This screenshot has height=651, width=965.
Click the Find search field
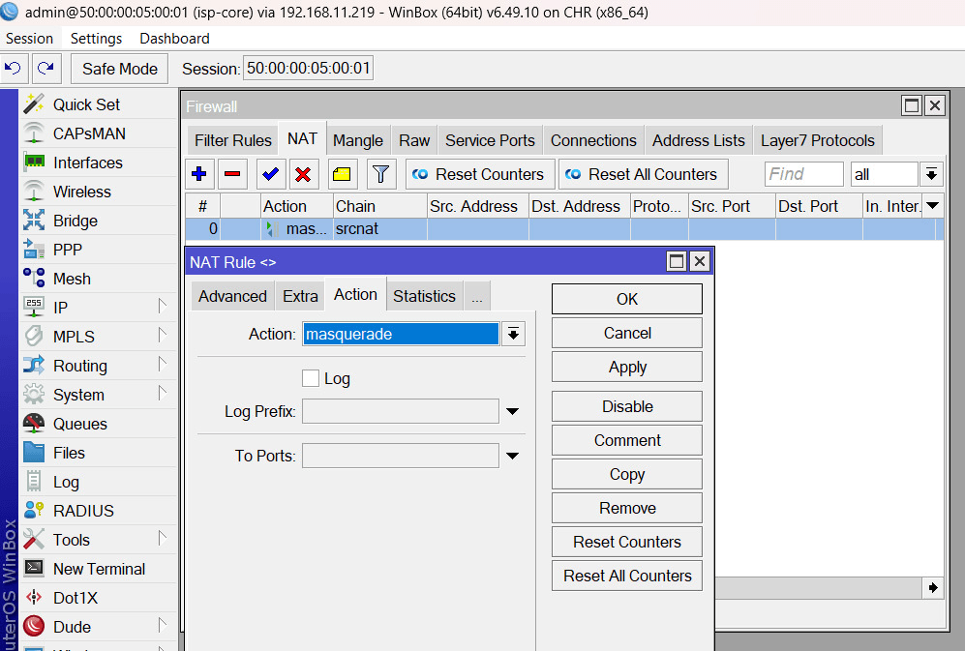coord(803,174)
